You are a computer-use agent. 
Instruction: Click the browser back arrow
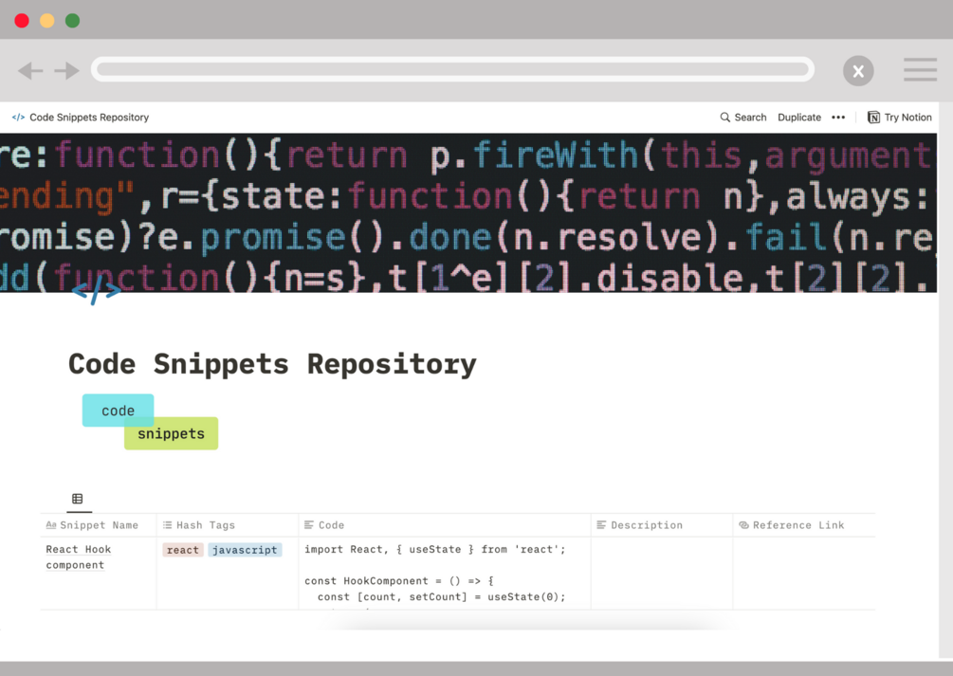30,70
